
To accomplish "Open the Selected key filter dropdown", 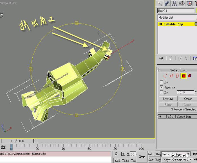I will coord(176,154).
